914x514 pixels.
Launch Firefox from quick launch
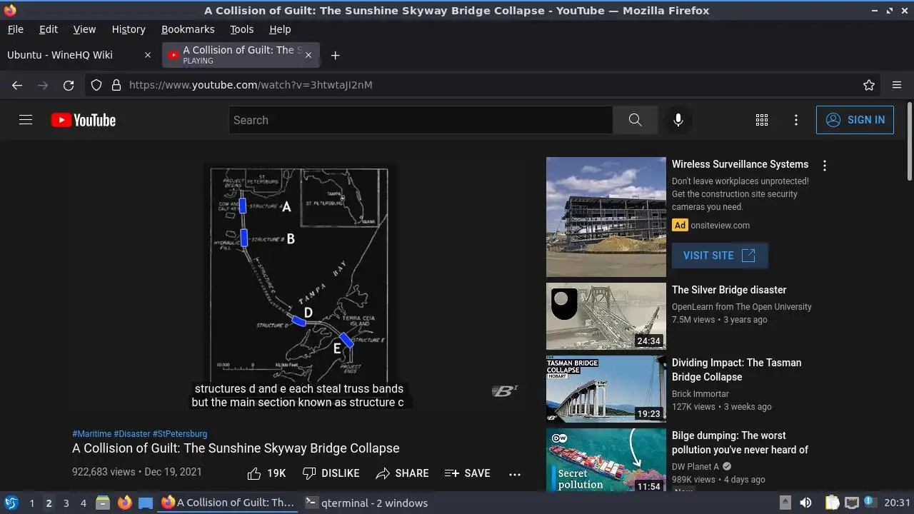(124, 503)
